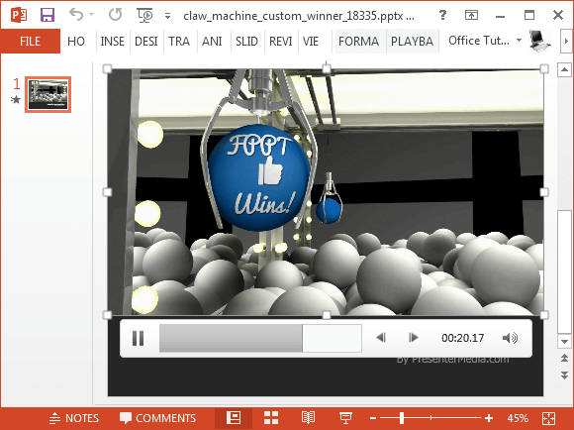Click the video progress bar
Viewport: 574px width, 430px height.
(260, 338)
